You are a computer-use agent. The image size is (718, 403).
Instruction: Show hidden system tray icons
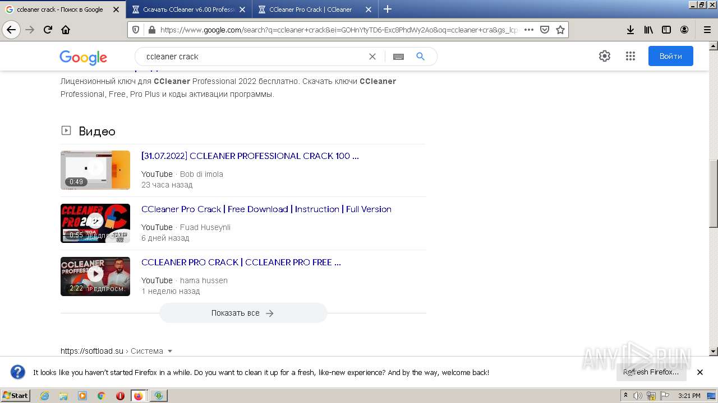(627, 396)
